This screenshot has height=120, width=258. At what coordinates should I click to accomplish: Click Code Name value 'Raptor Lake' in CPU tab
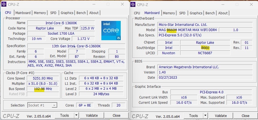tap(45, 28)
